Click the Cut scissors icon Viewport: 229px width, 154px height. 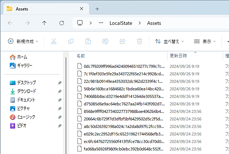pos(54,41)
